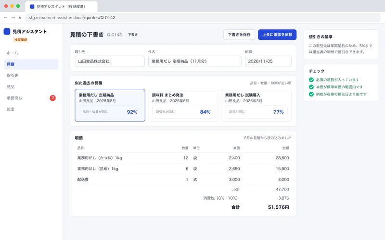Click green check beside 単価が標準単価の範囲内です
Screen dimensions: 385x240
pos(311,87)
